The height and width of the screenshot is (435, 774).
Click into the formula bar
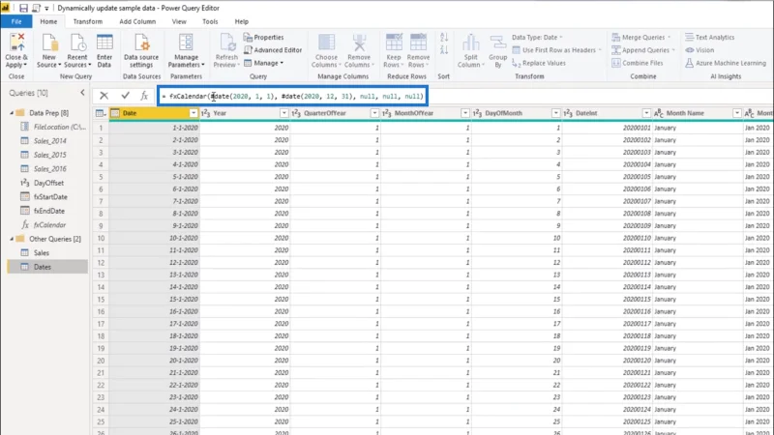tap(293, 96)
